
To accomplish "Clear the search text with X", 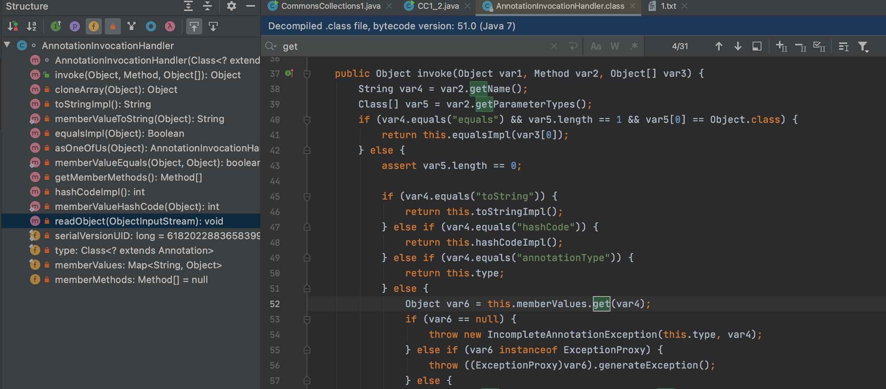I will 554,46.
